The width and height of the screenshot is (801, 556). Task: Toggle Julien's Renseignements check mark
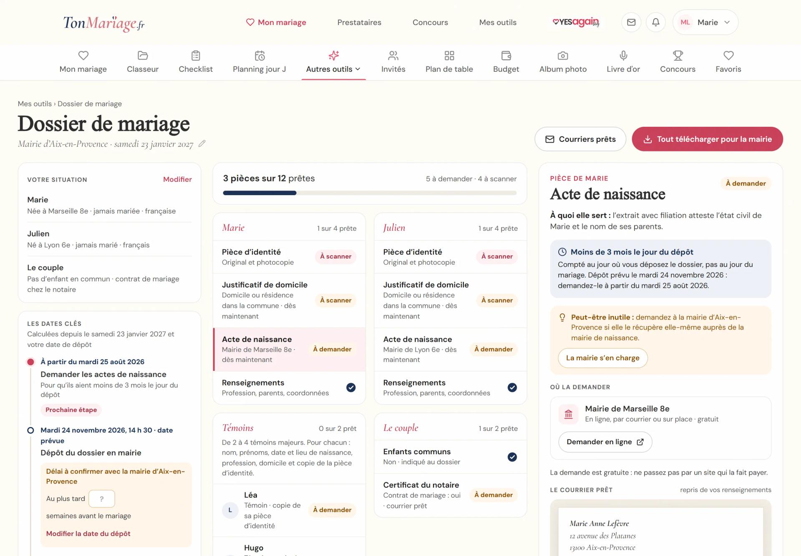tap(512, 387)
